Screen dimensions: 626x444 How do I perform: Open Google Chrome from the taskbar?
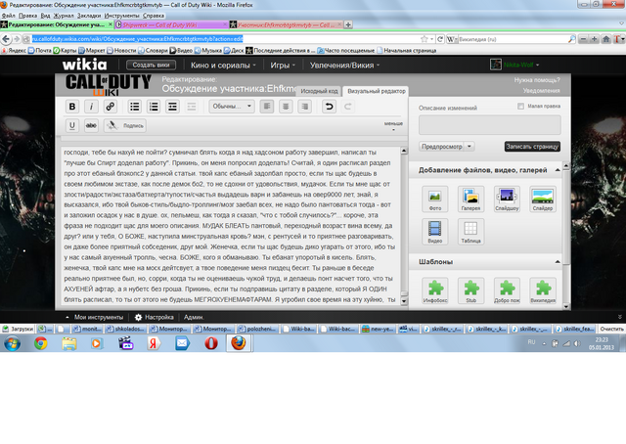pos(41,343)
